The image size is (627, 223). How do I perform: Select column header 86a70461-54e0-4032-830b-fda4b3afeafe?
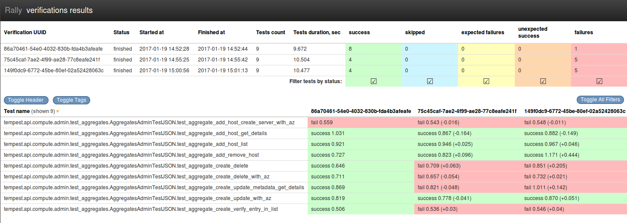click(361, 111)
